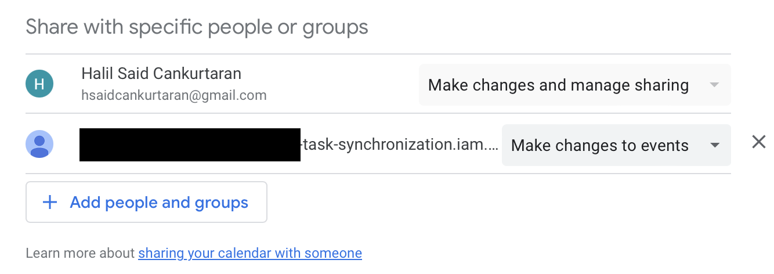Click the Learn more about text

coord(80,253)
